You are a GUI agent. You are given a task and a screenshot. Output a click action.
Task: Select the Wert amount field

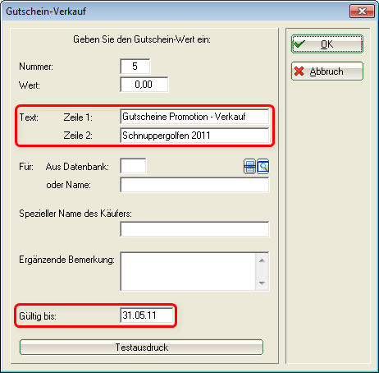[144, 85]
